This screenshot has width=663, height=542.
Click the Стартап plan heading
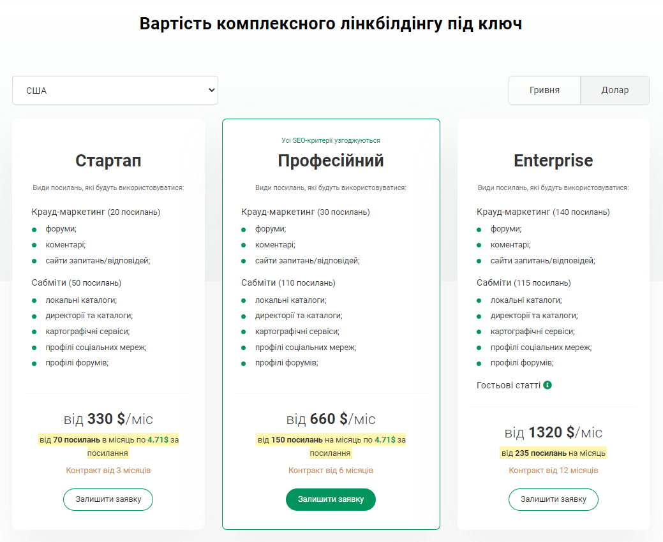click(108, 161)
